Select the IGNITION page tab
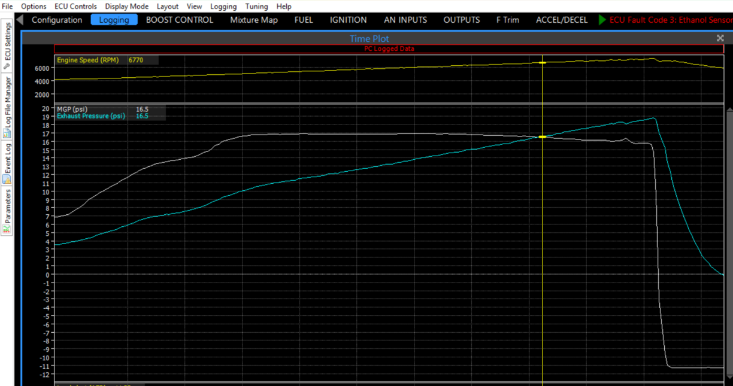This screenshot has height=386, width=733. tap(348, 20)
